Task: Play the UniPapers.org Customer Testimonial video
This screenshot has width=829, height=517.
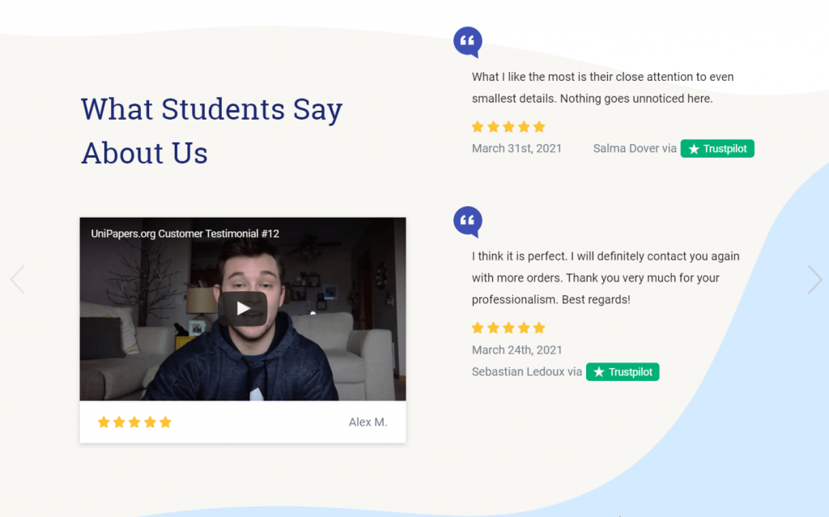Action: (x=243, y=308)
